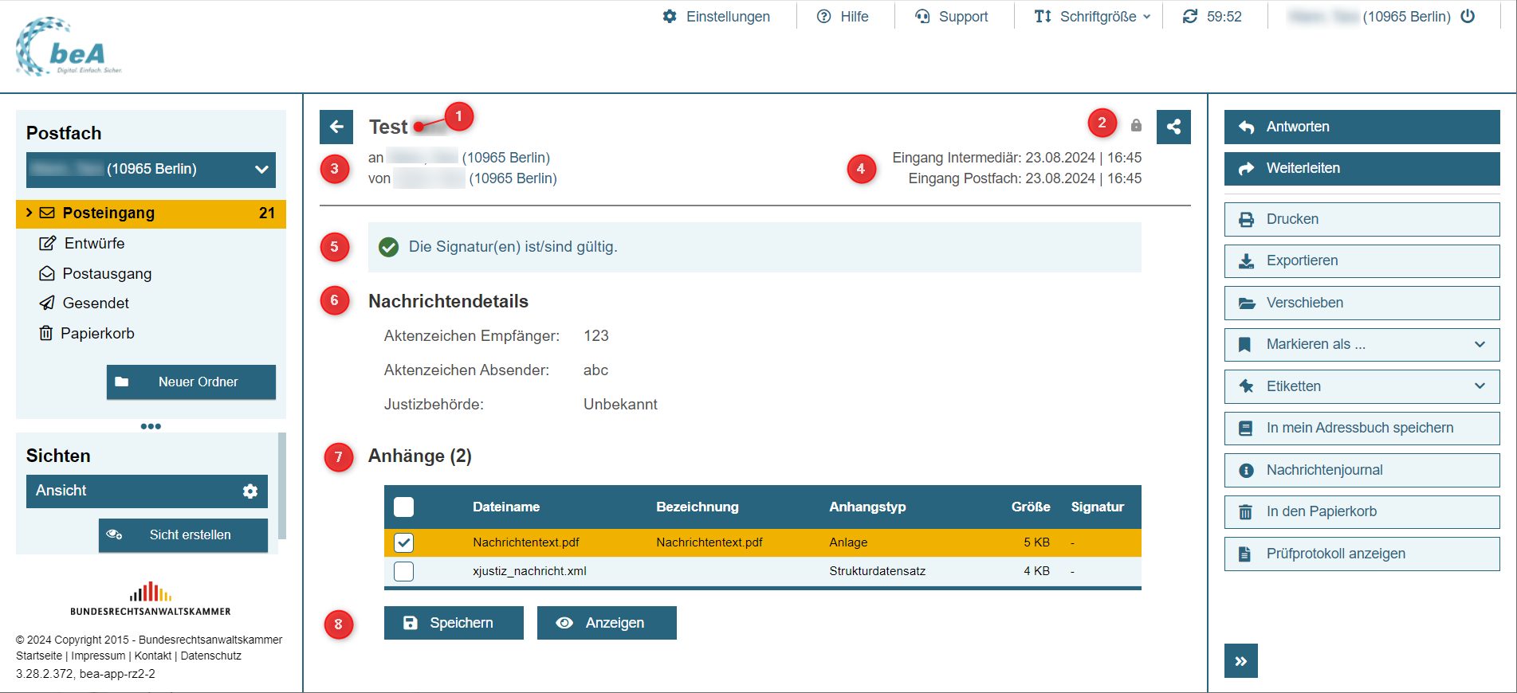Click the session timer refresh icon

pos(1189,17)
